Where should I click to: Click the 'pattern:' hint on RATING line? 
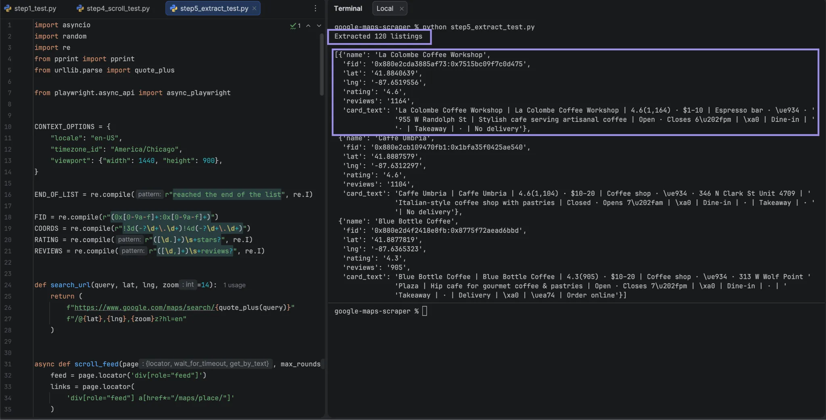click(129, 240)
